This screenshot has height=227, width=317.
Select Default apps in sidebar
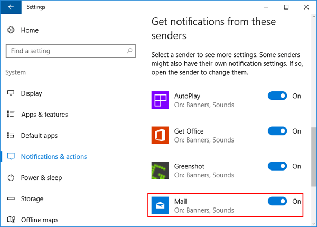point(39,136)
